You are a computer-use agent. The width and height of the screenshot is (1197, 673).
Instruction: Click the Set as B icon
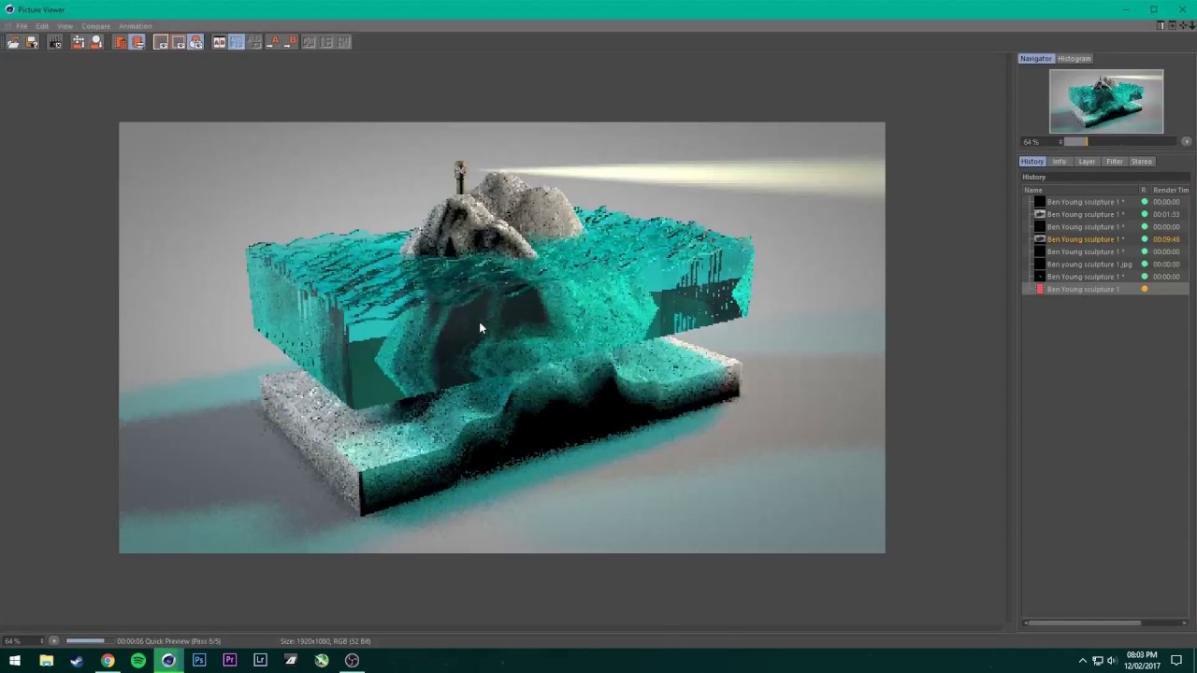point(290,42)
